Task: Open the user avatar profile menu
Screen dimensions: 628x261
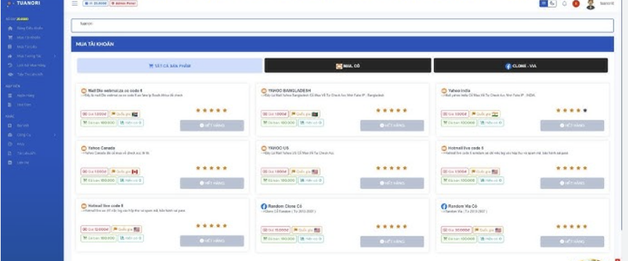Action: click(x=590, y=4)
